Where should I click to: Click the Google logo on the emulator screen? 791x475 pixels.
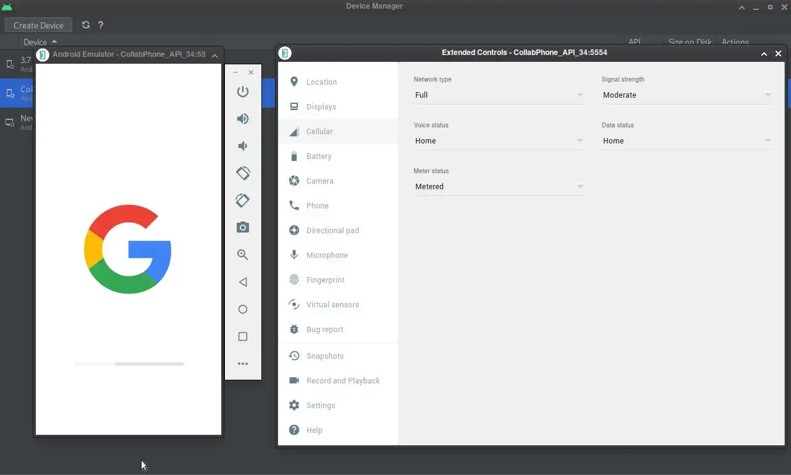pyautogui.click(x=128, y=249)
